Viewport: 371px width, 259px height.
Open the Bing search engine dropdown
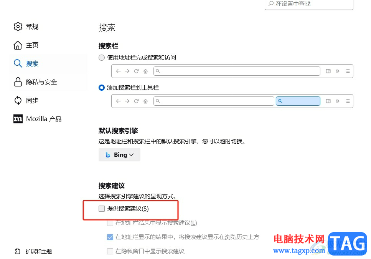(x=119, y=155)
